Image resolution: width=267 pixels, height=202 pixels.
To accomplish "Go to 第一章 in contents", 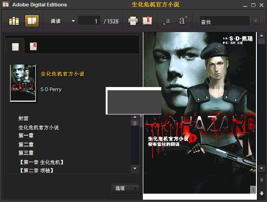I will pos(26,136).
